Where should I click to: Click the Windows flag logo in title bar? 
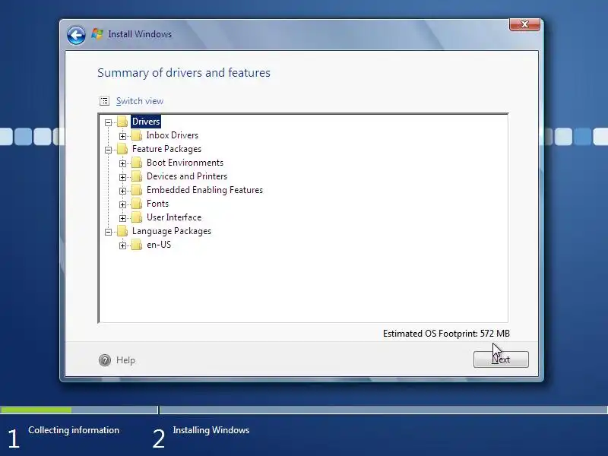(x=97, y=34)
